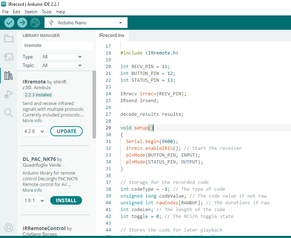The width and height of the screenshot is (291, 238).
Task: Click line number 29 in the gutter
Action: click(108, 128)
